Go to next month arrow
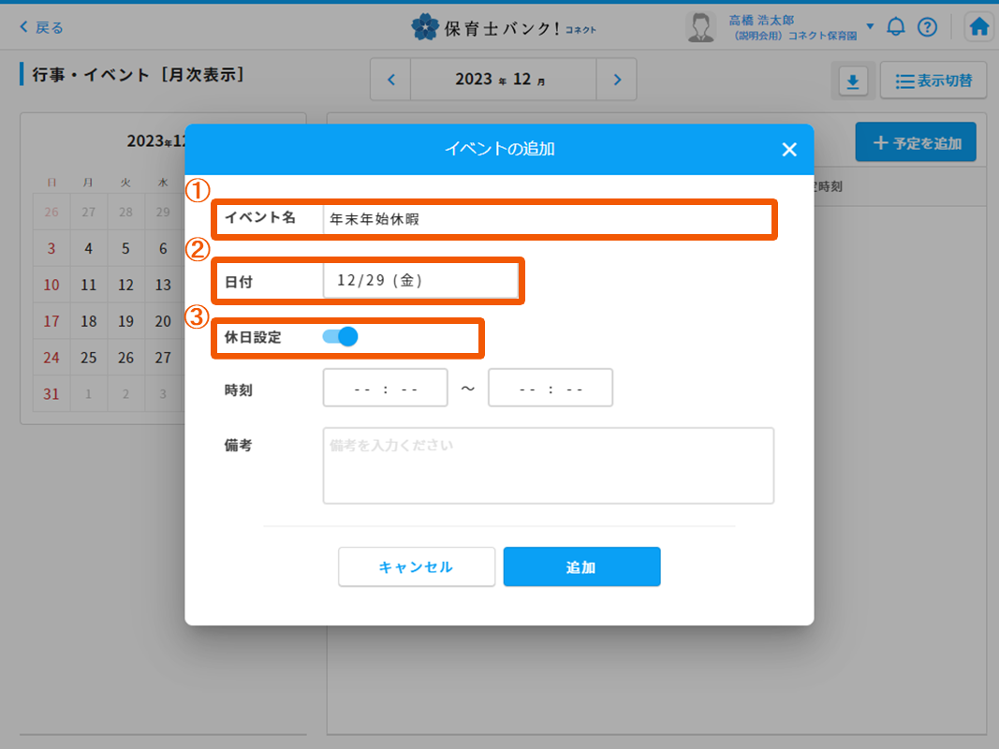The height and width of the screenshot is (749, 999). [616, 80]
